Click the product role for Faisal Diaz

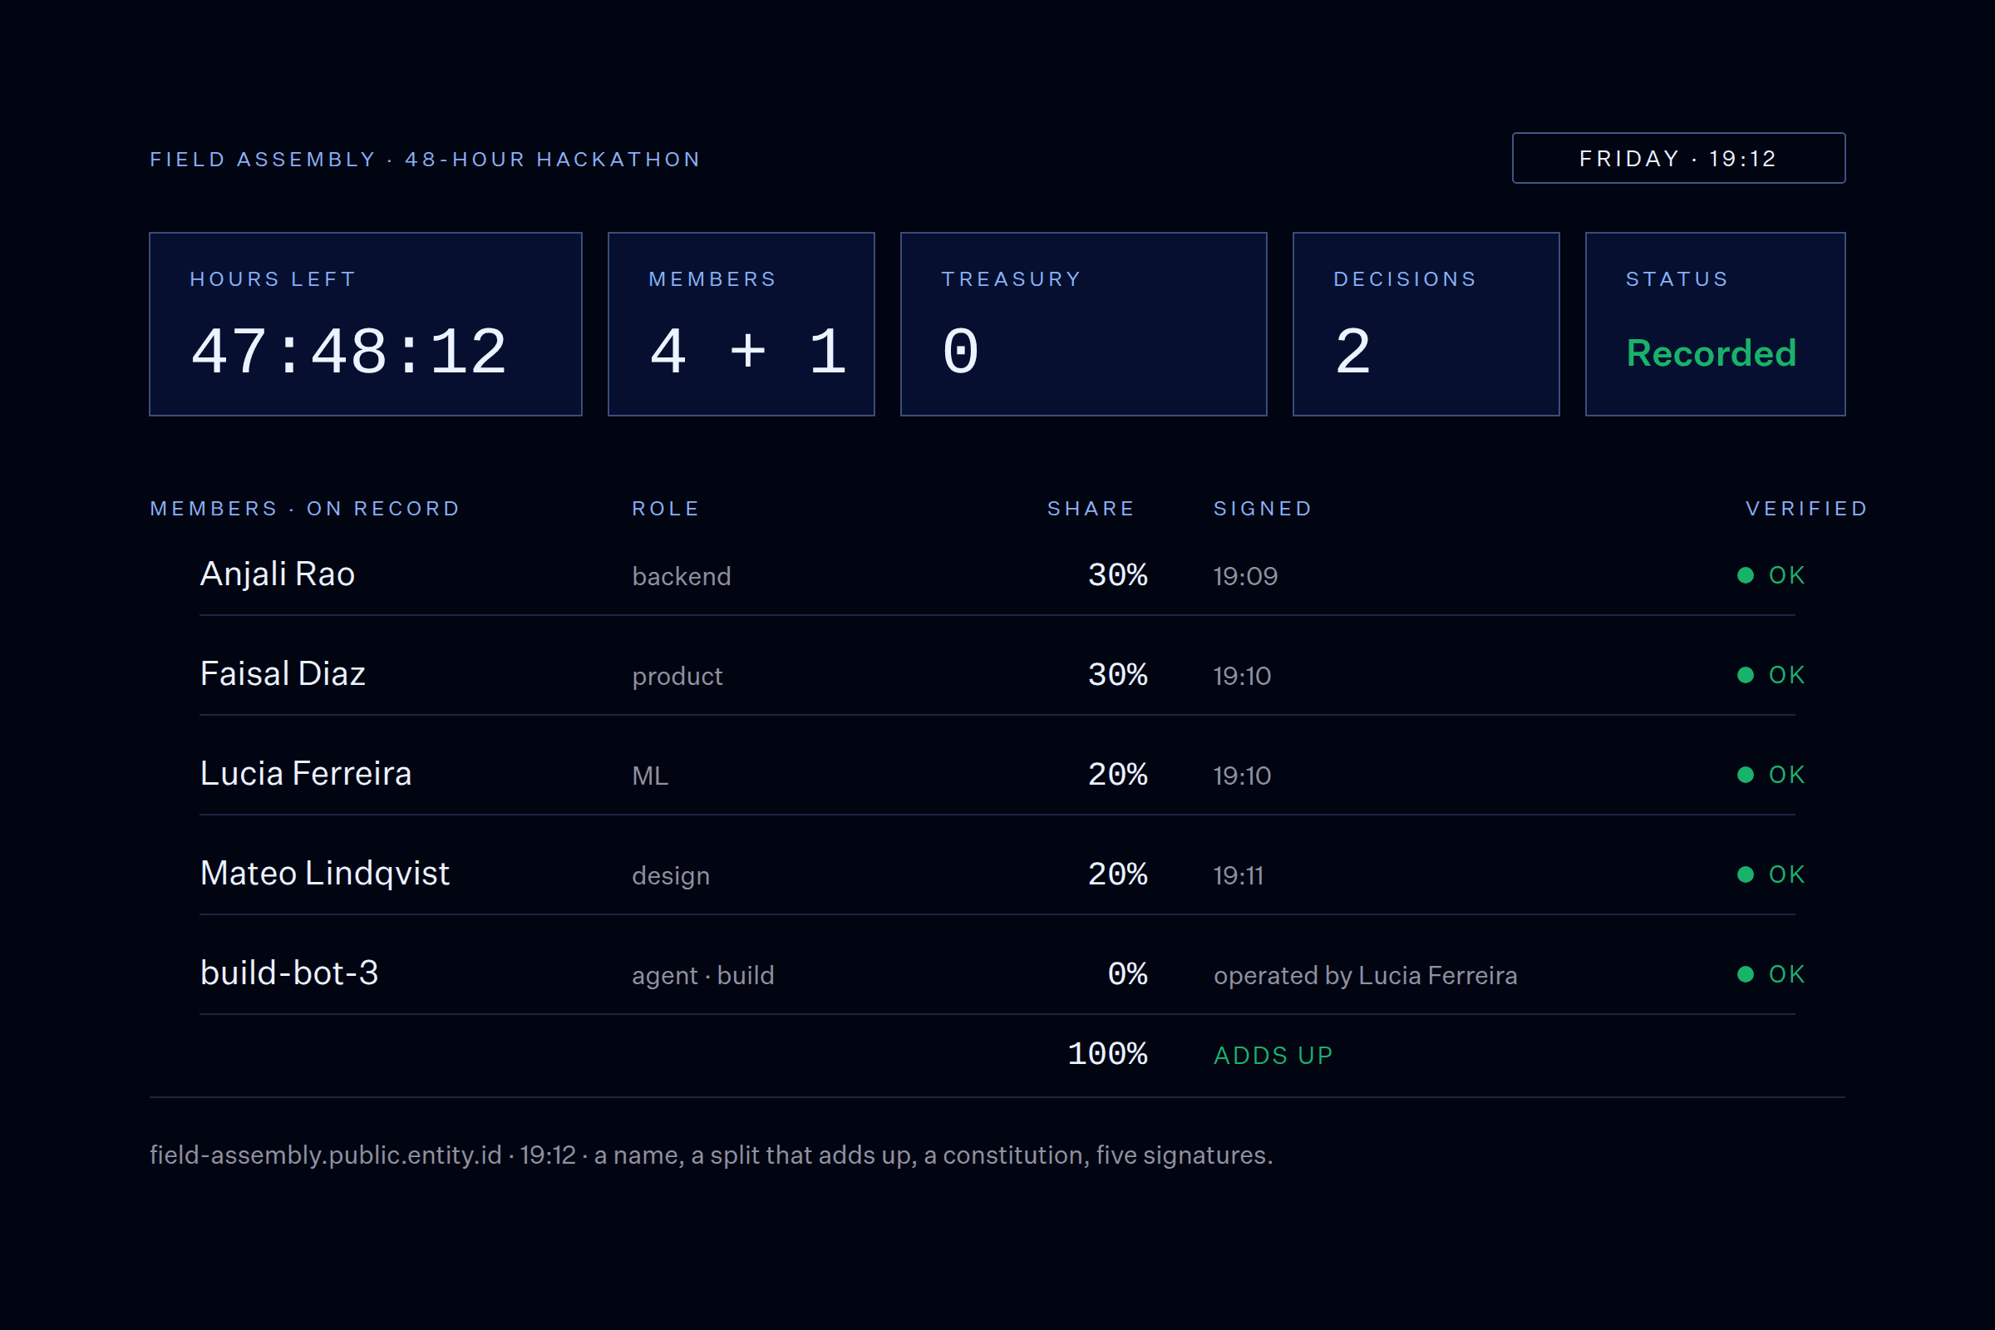point(677,677)
